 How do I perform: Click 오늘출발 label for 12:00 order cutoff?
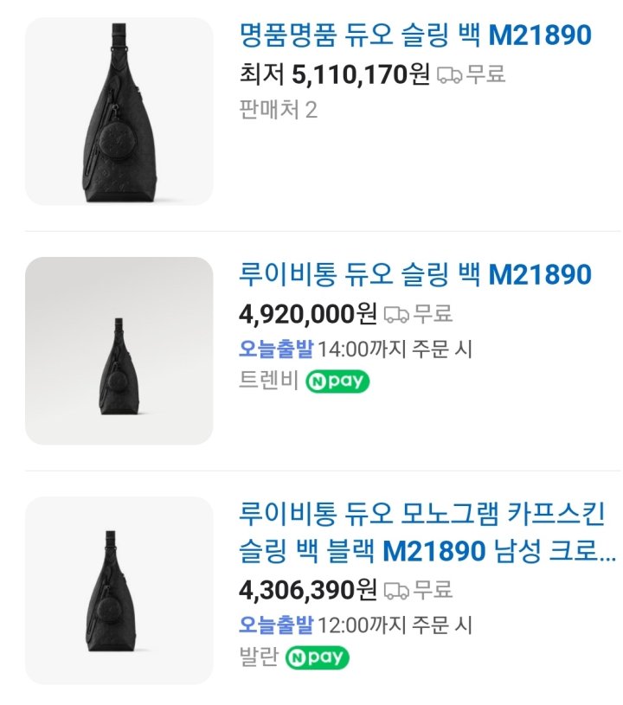275,625
